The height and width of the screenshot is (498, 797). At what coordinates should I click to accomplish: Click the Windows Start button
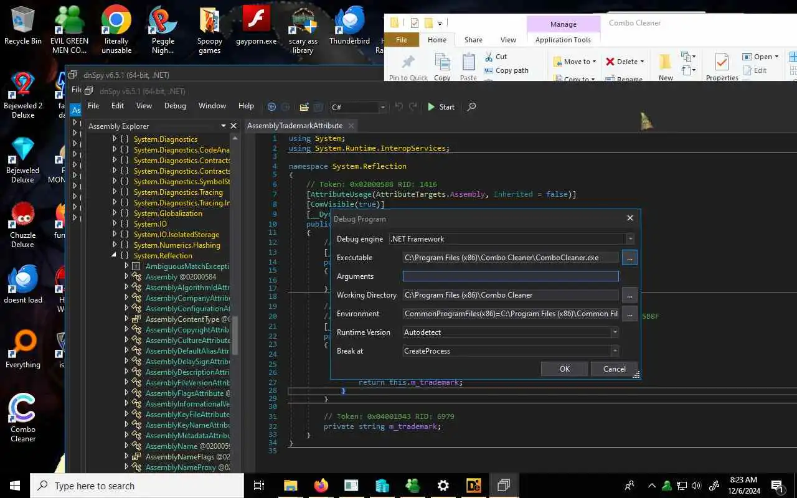pyautogui.click(x=15, y=486)
